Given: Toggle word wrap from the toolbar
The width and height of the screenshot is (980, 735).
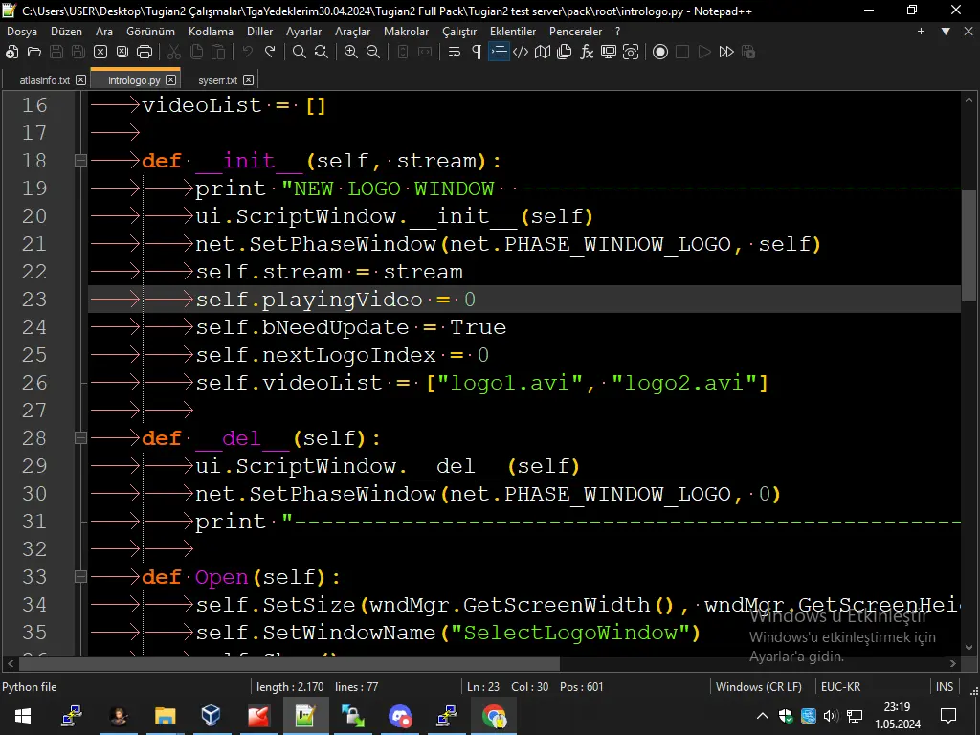Looking at the screenshot, I should (454, 52).
